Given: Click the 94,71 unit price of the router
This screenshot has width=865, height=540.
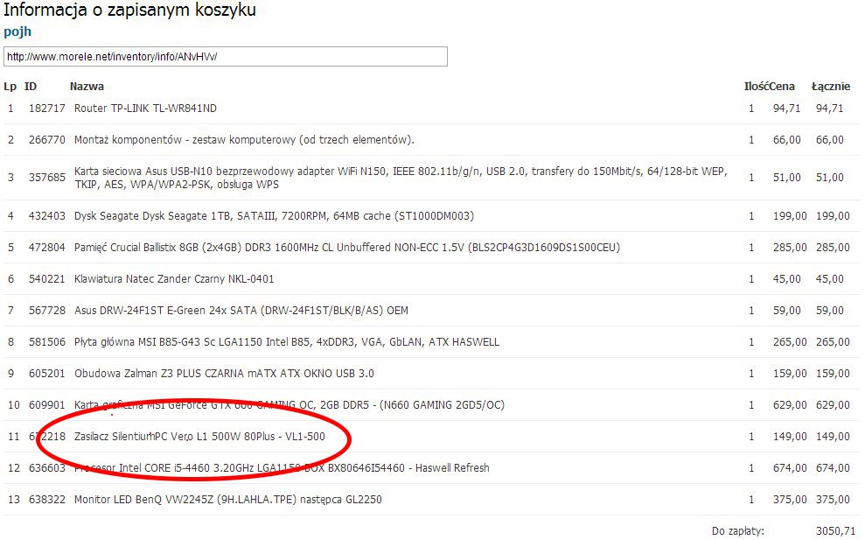Looking at the screenshot, I should tap(786, 109).
